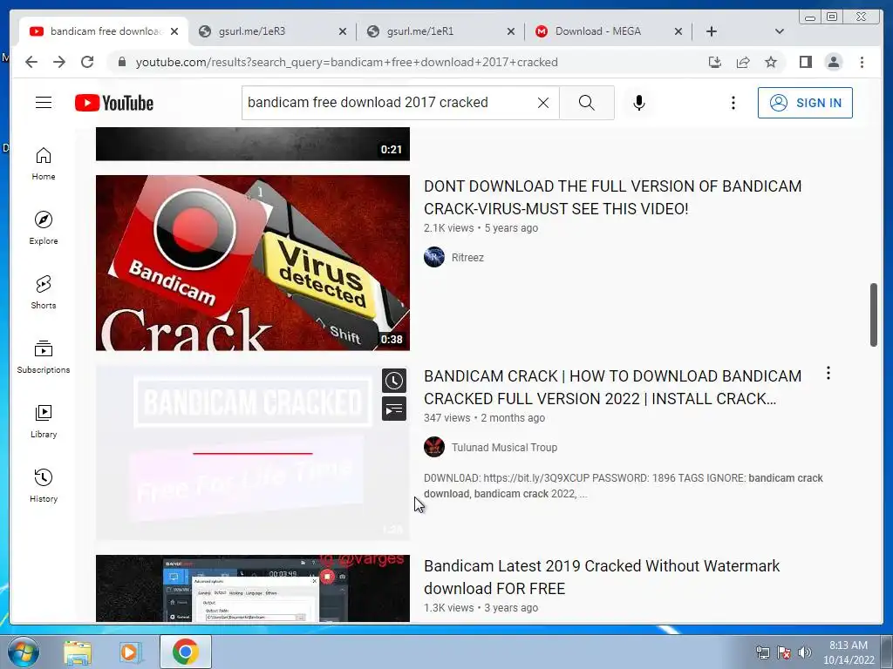The image size is (893, 669).
Task: Click '2.1K views • 5 years ago' text
Action: tap(481, 228)
